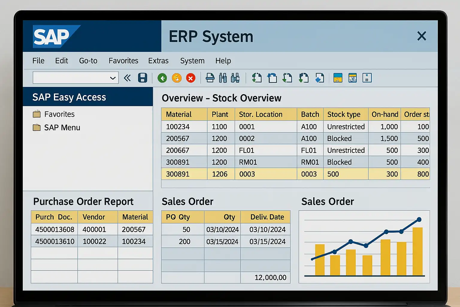This screenshot has width=460, height=307.
Task: Click purchase document 4500013610
Action: 55,241
